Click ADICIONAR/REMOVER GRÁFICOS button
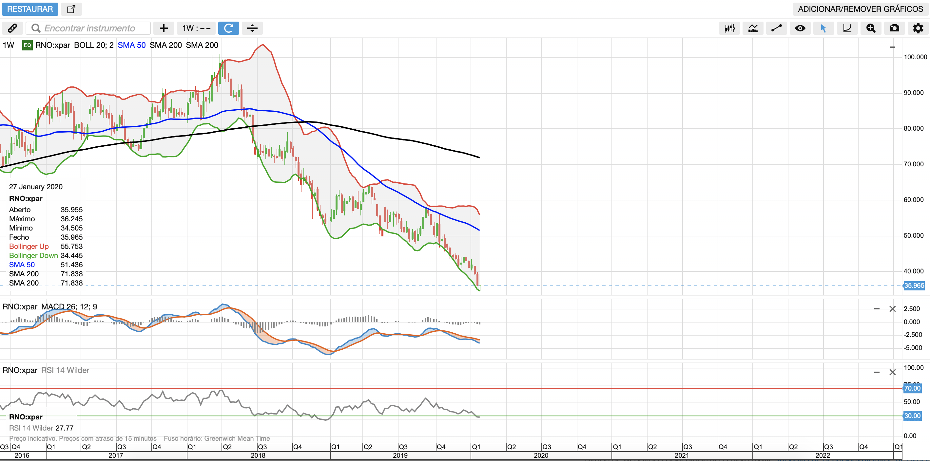This screenshot has height=461, width=930. tap(860, 9)
